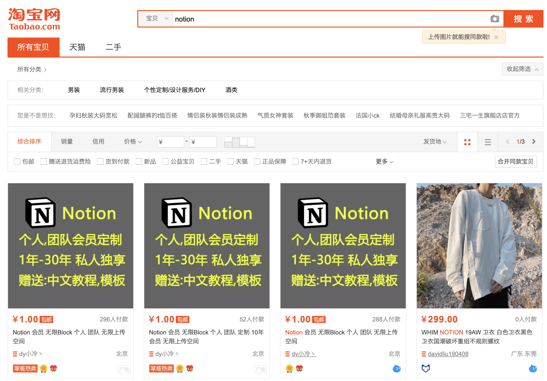
Task: Enable the 包邮 free shipping checkbox
Action: 17,162
